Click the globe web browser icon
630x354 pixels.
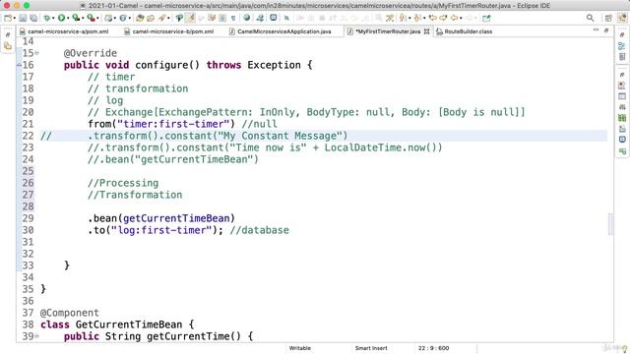247,18
